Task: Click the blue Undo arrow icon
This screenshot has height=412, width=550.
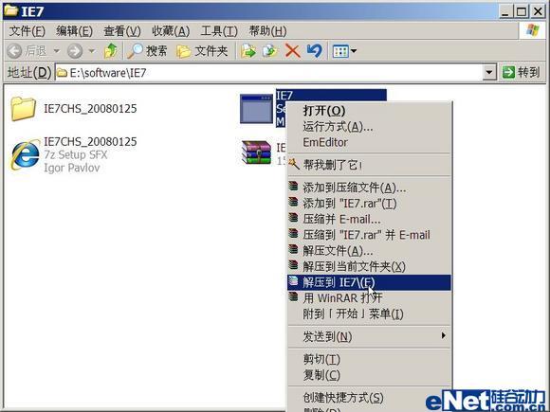Action: tap(314, 51)
